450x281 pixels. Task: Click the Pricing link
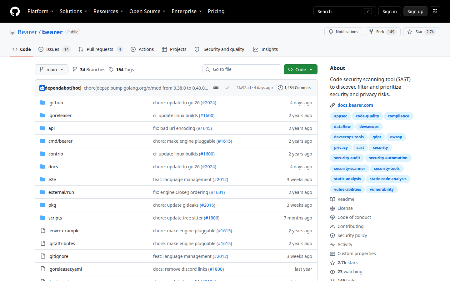click(x=216, y=11)
